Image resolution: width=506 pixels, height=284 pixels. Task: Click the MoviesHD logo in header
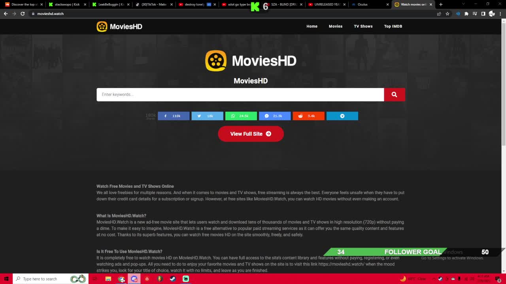(119, 26)
